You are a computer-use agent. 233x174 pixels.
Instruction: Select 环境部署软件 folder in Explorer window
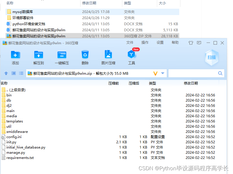click(92, 18)
